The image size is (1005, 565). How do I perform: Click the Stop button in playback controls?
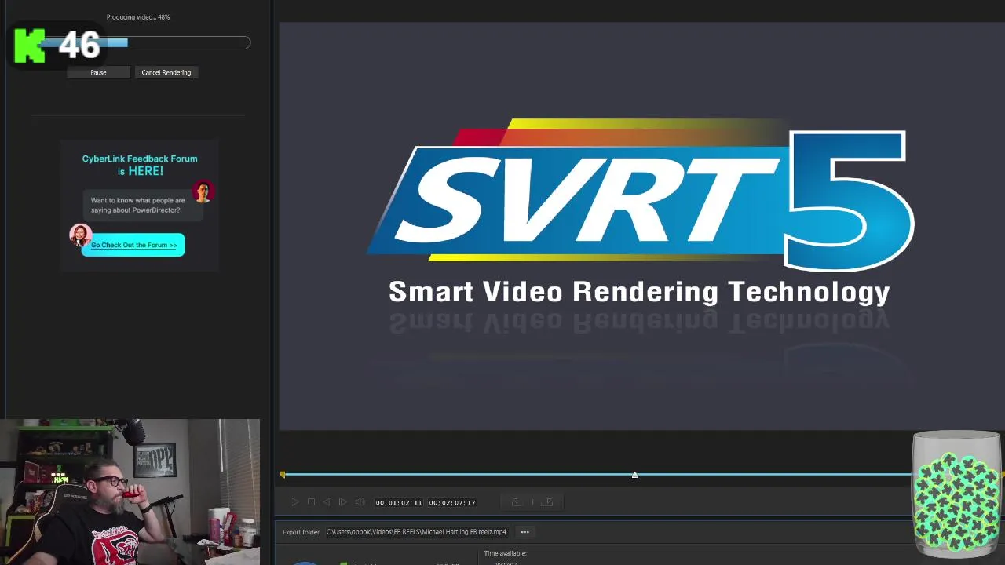[x=312, y=502]
